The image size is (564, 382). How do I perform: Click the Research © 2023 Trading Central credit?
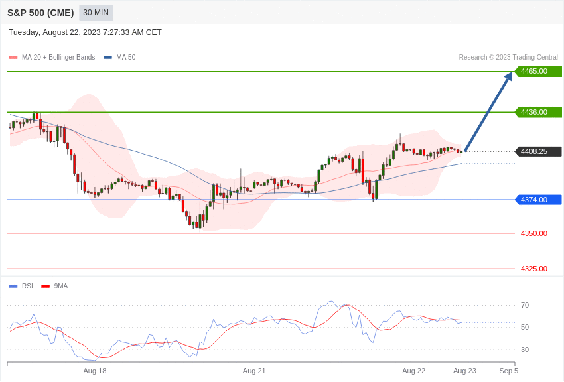click(x=508, y=58)
